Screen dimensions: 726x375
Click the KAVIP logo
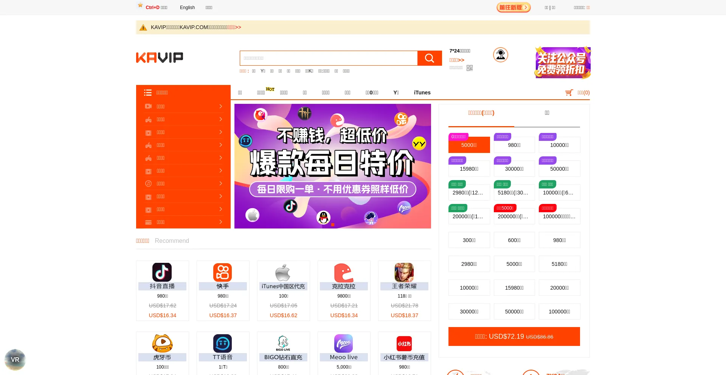160,57
